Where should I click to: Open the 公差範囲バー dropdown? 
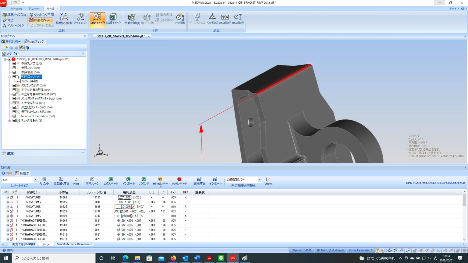(x=259, y=180)
